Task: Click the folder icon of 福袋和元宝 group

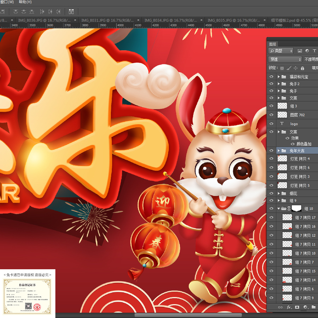Action: pyautogui.click(x=284, y=77)
